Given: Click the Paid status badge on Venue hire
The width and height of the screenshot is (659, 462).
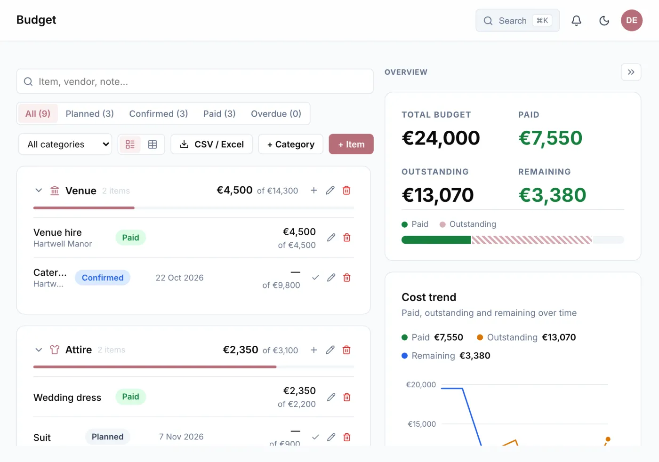Looking at the screenshot, I should [x=130, y=238].
